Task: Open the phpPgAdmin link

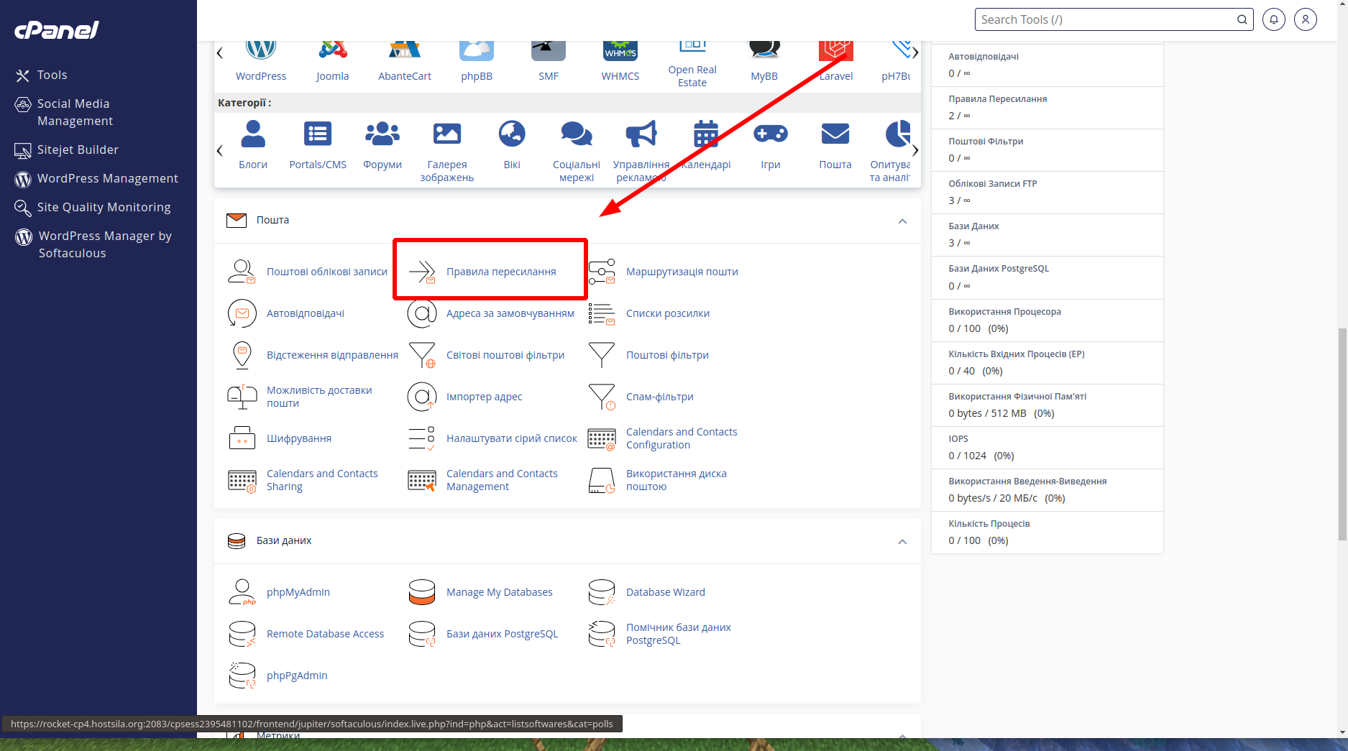Action: coord(297,676)
